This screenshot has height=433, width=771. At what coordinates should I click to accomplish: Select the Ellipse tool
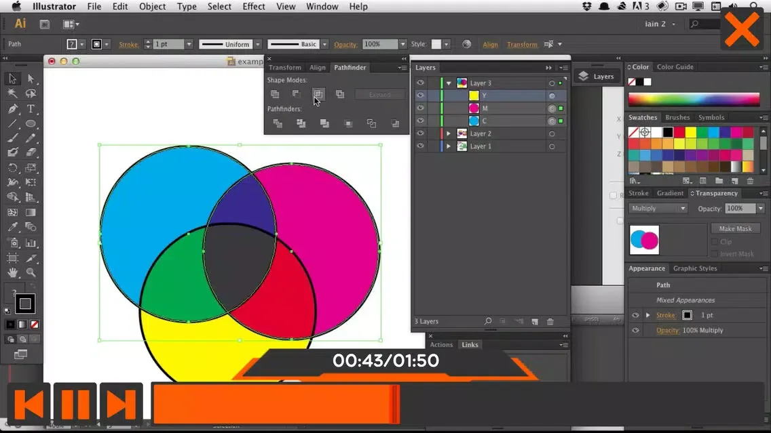tap(31, 124)
